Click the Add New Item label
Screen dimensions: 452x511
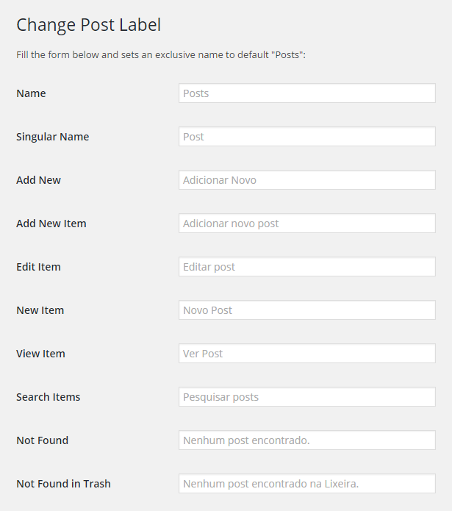51,224
